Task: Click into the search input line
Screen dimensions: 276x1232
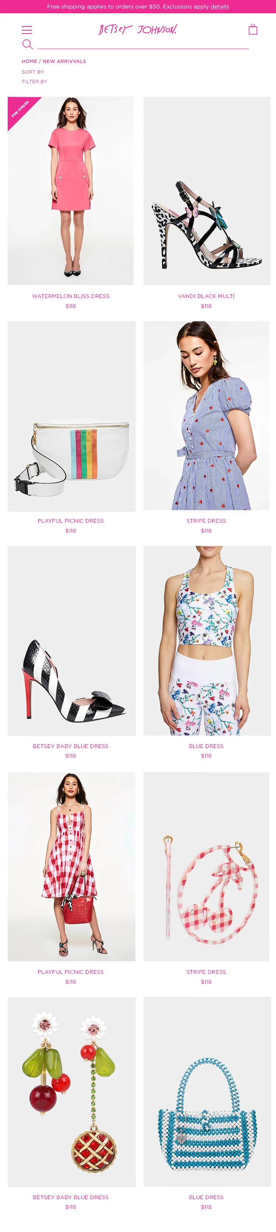Action: [x=143, y=45]
